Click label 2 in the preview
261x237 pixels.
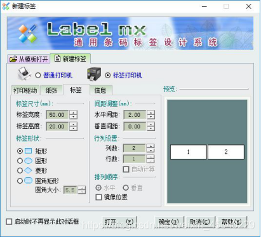click(226, 152)
